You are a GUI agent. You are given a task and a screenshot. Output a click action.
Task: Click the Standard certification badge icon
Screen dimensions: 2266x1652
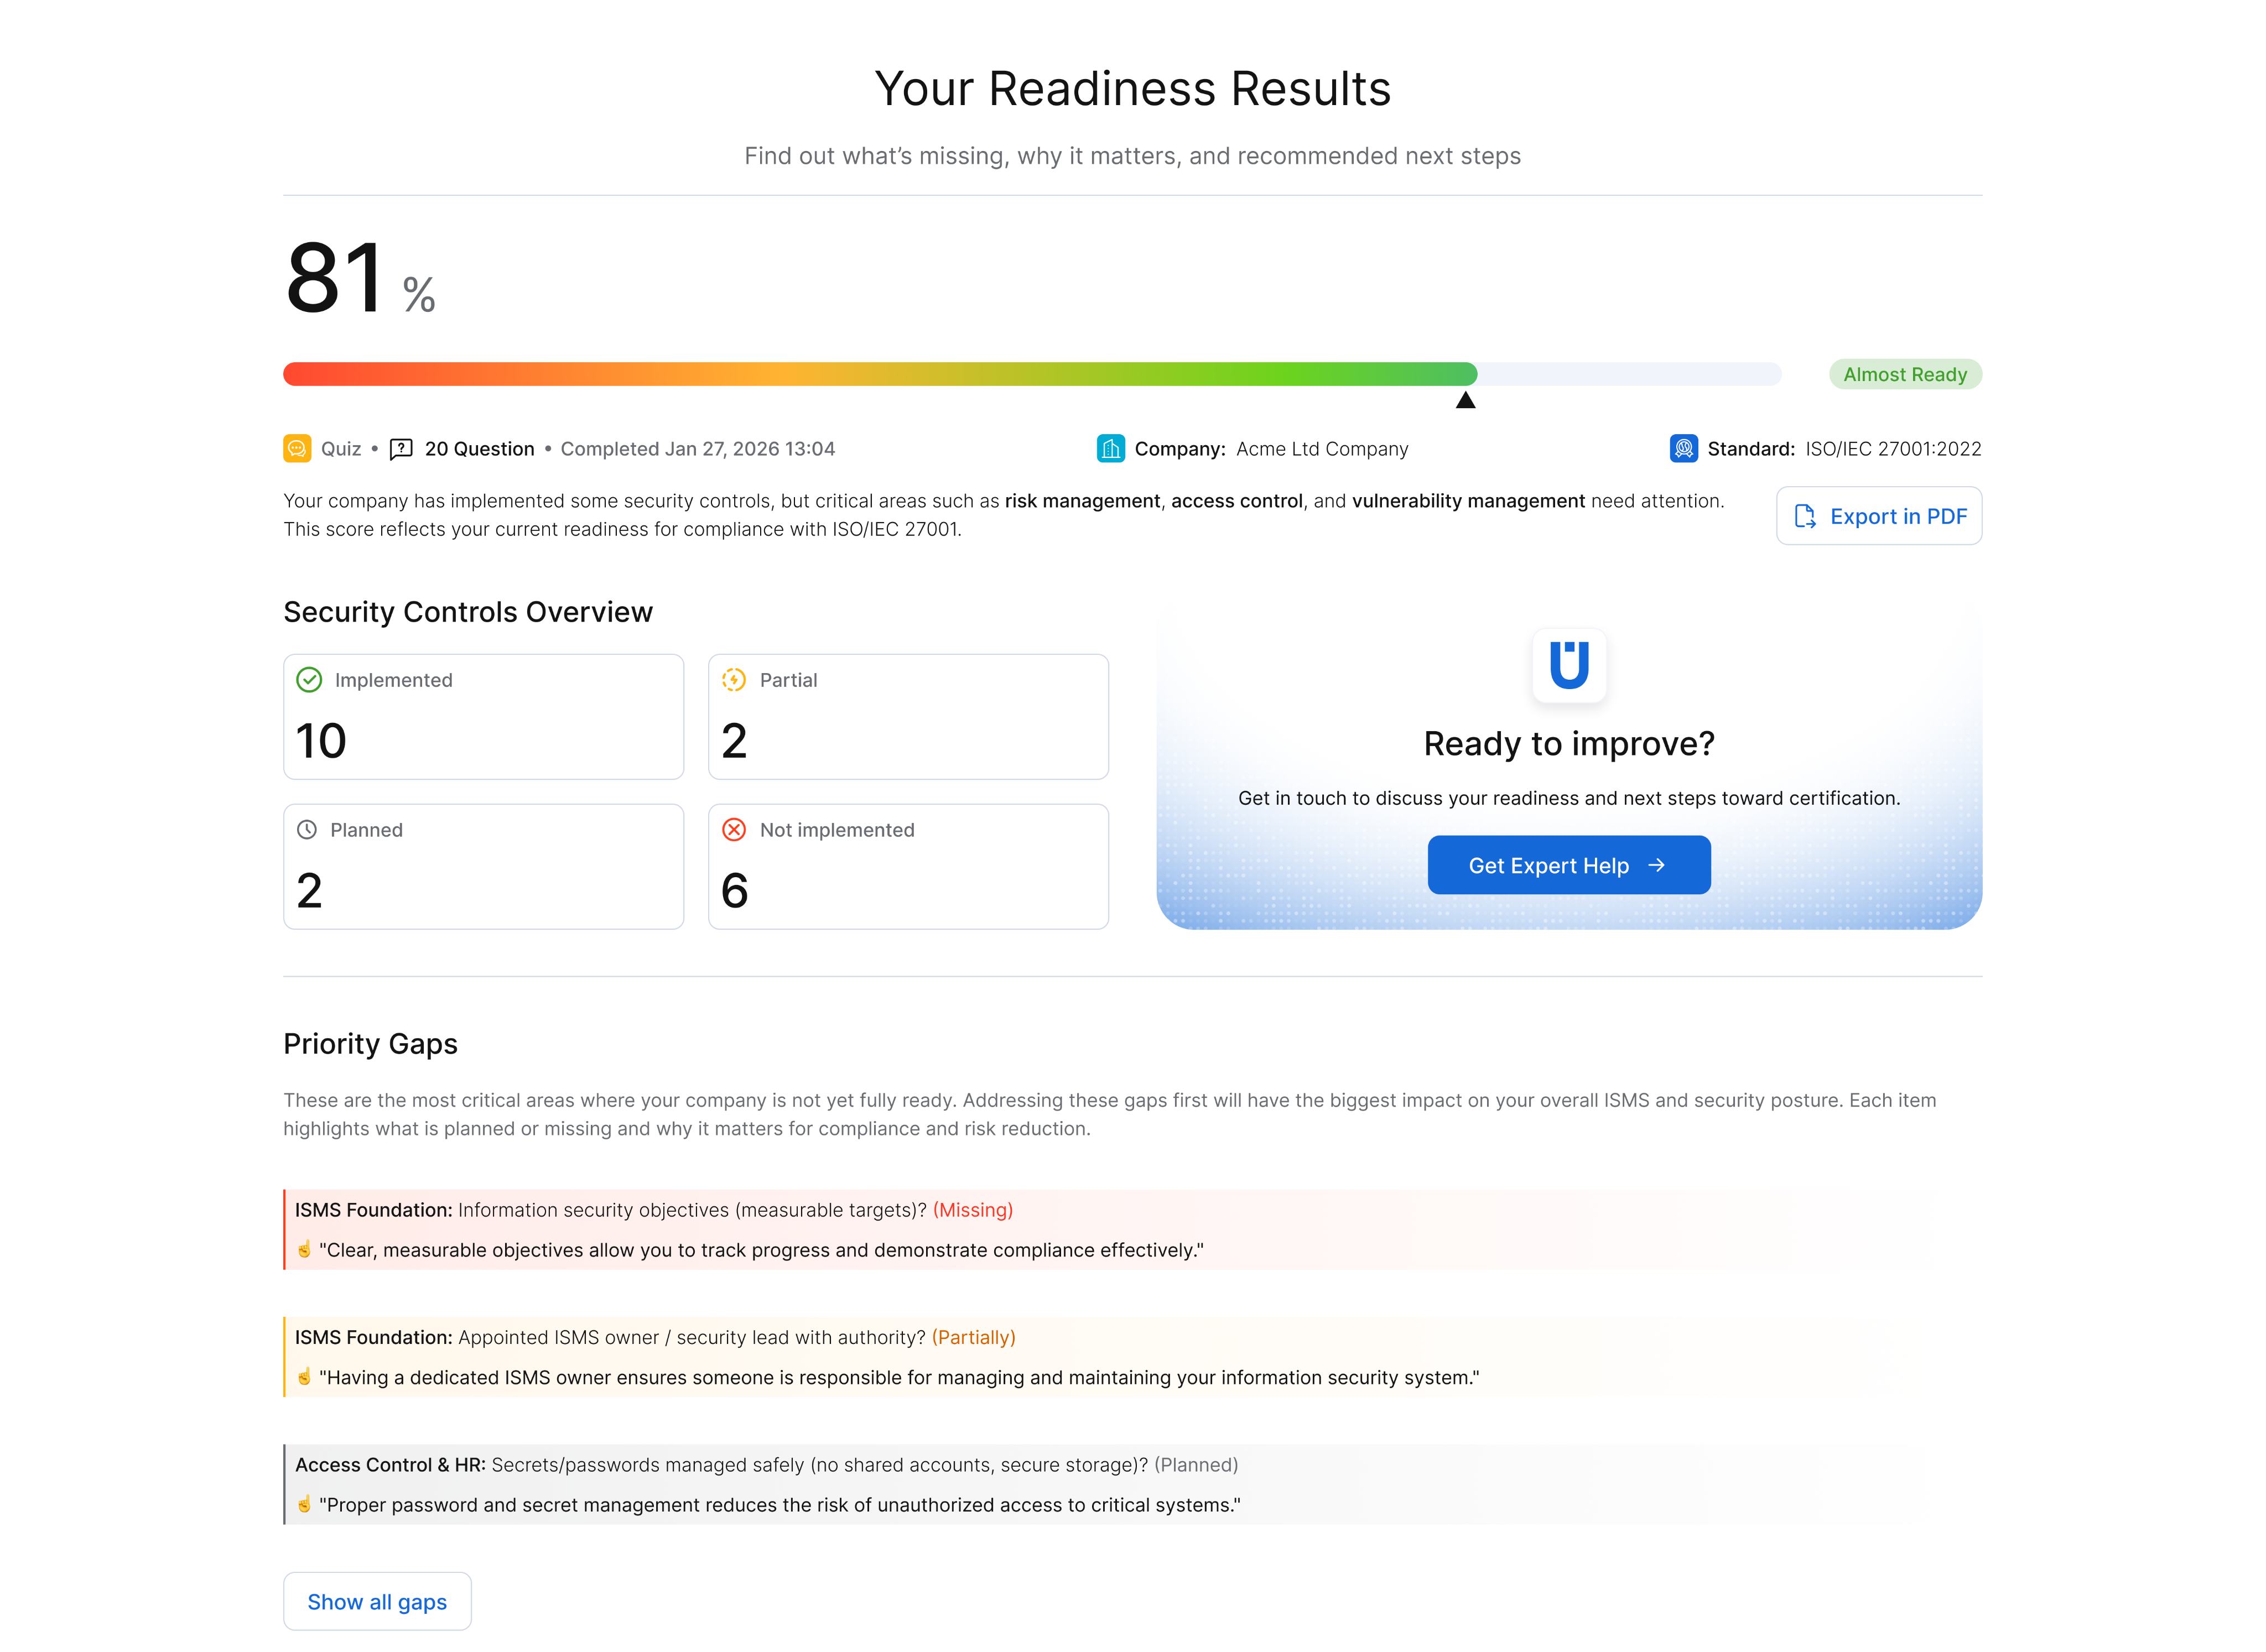[x=1683, y=449]
